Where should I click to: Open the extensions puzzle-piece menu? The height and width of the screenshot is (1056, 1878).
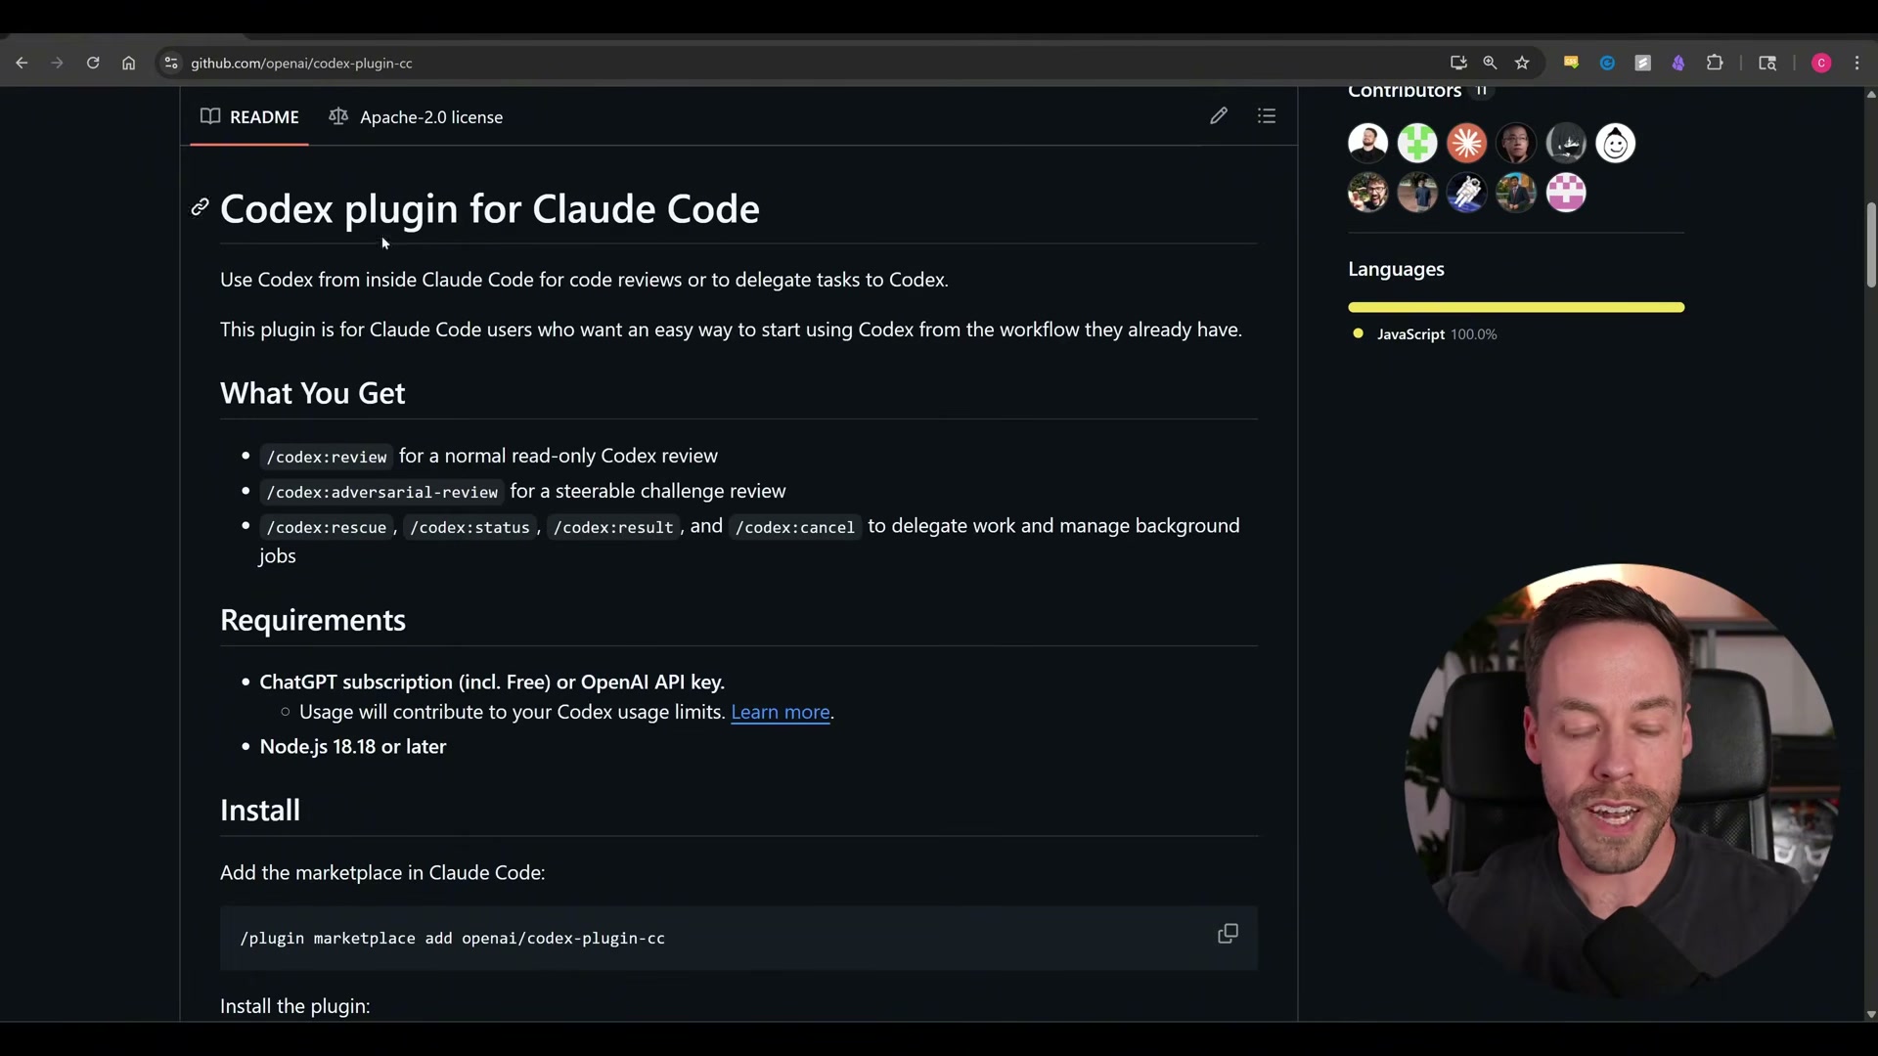click(x=1716, y=63)
